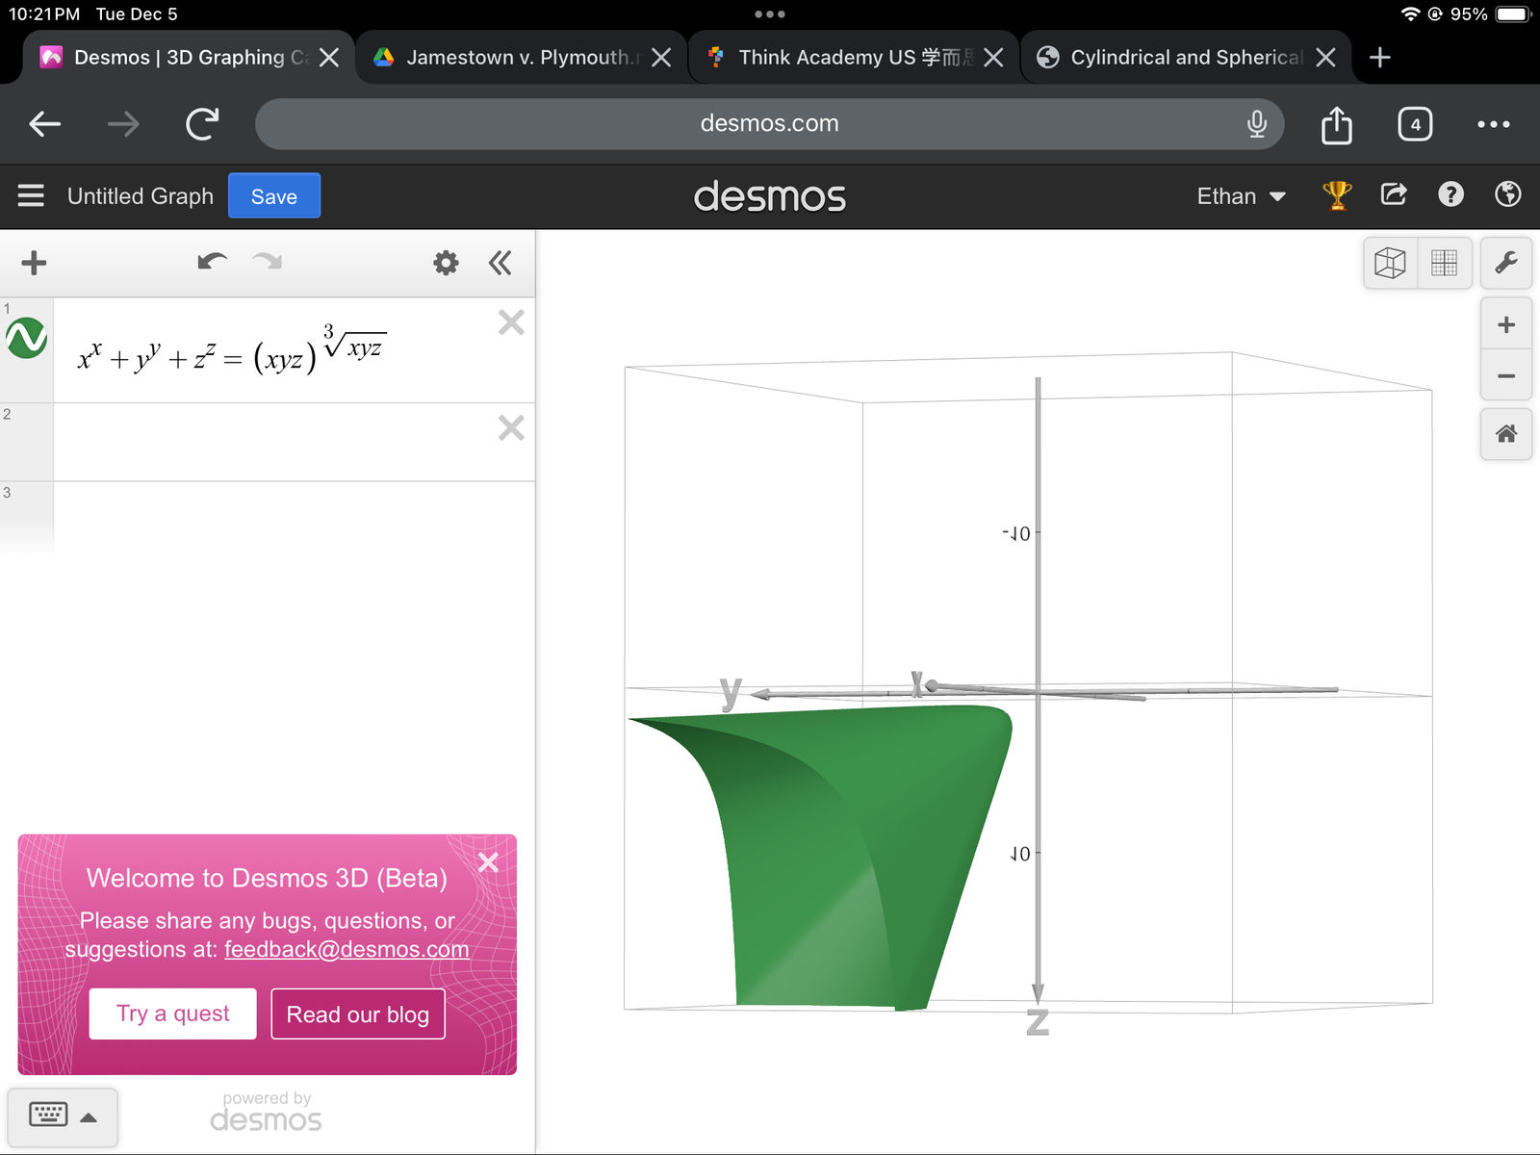Open the trophy quests icon

(1337, 195)
